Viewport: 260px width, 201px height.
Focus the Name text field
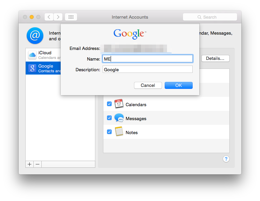pos(148,59)
